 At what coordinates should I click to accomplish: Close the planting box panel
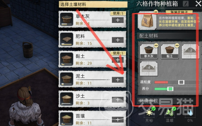(x=198, y=4)
